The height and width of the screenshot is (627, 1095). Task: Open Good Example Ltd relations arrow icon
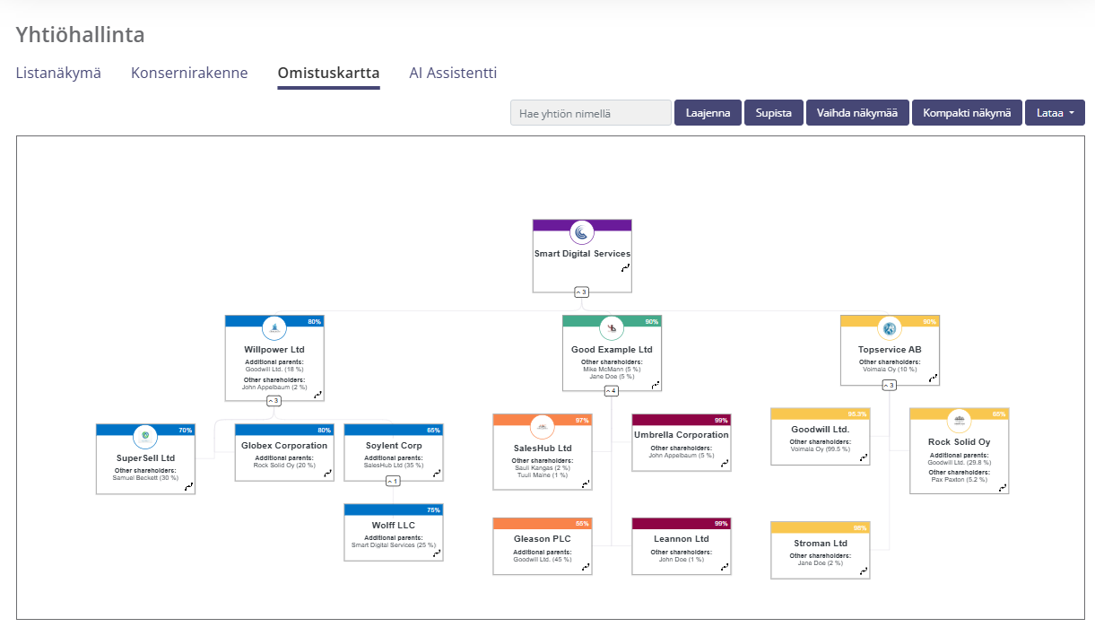point(656,384)
